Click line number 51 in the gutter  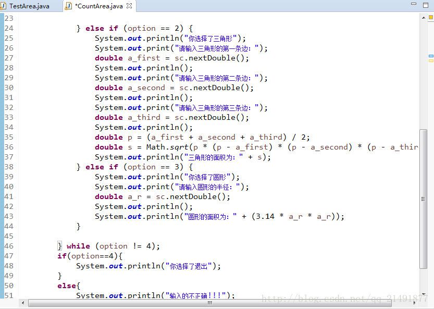9,295
